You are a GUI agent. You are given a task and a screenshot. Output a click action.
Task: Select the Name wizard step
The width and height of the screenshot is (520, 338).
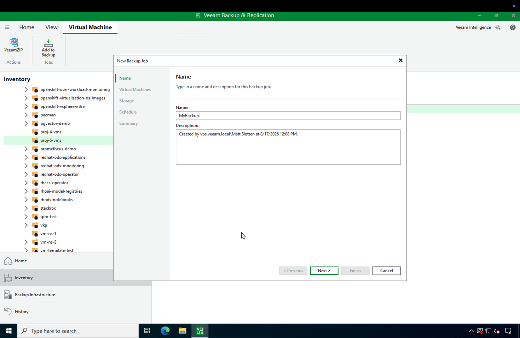point(125,78)
